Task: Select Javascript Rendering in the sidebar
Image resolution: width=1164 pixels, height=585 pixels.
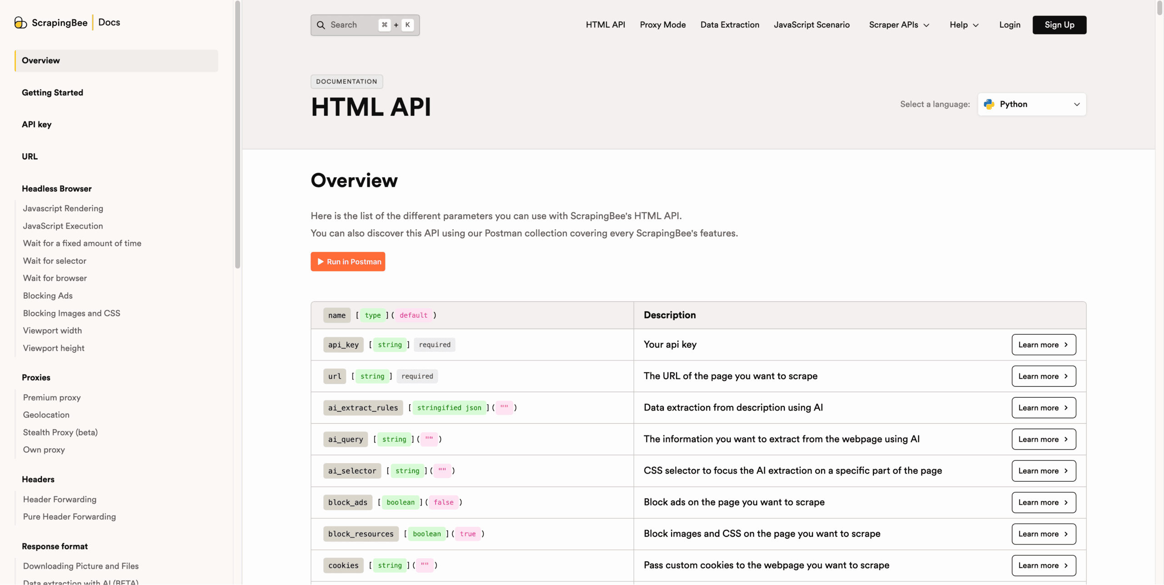Action: point(63,209)
